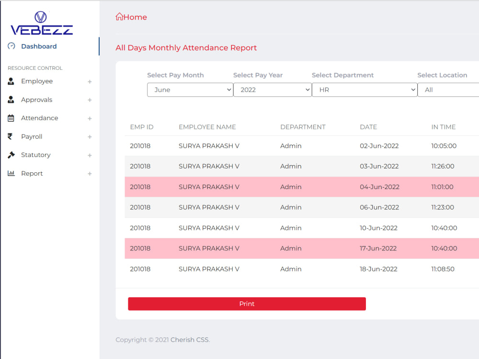This screenshot has height=359, width=479.
Task: Open the Dashboard menu item
Action: [x=39, y=46]
